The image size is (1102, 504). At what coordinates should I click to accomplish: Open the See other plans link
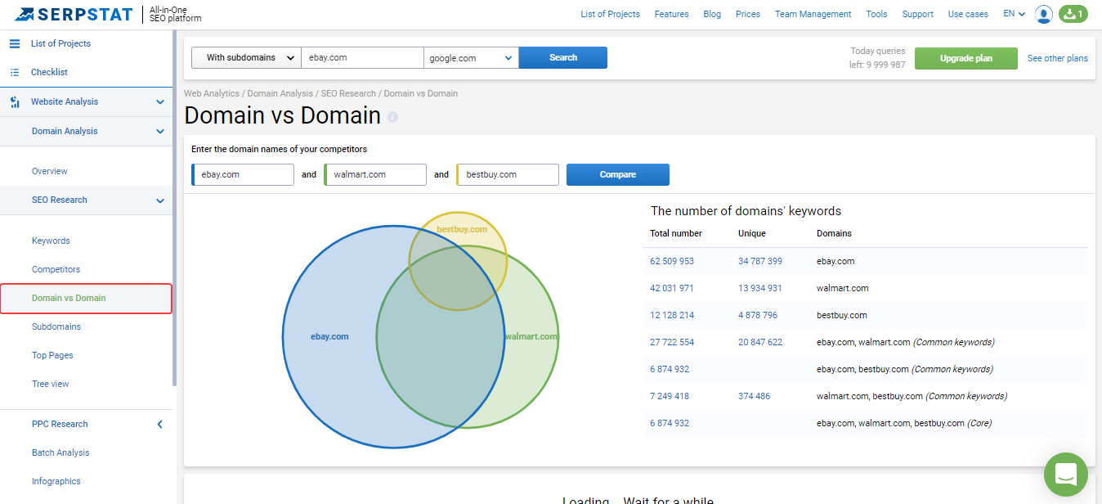point(1058,58)
